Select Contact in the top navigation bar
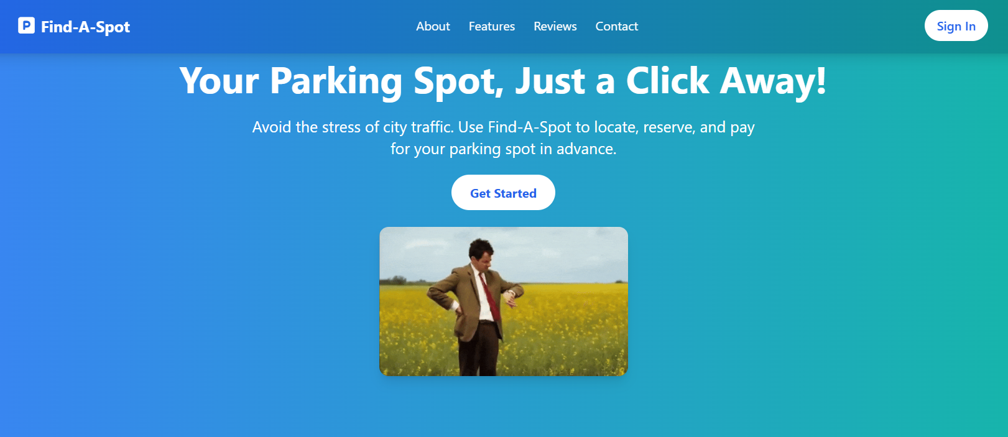Image resolution: width=1008 pixels, height=437 pixels. click(x=616, y=26)
